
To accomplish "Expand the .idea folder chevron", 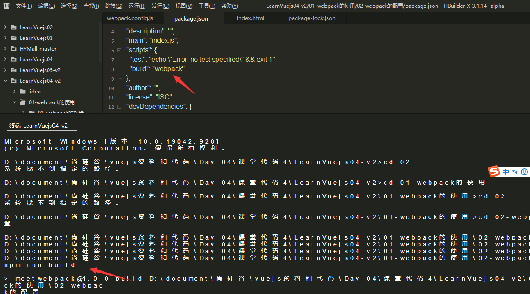I will click(x=14, y=91).
